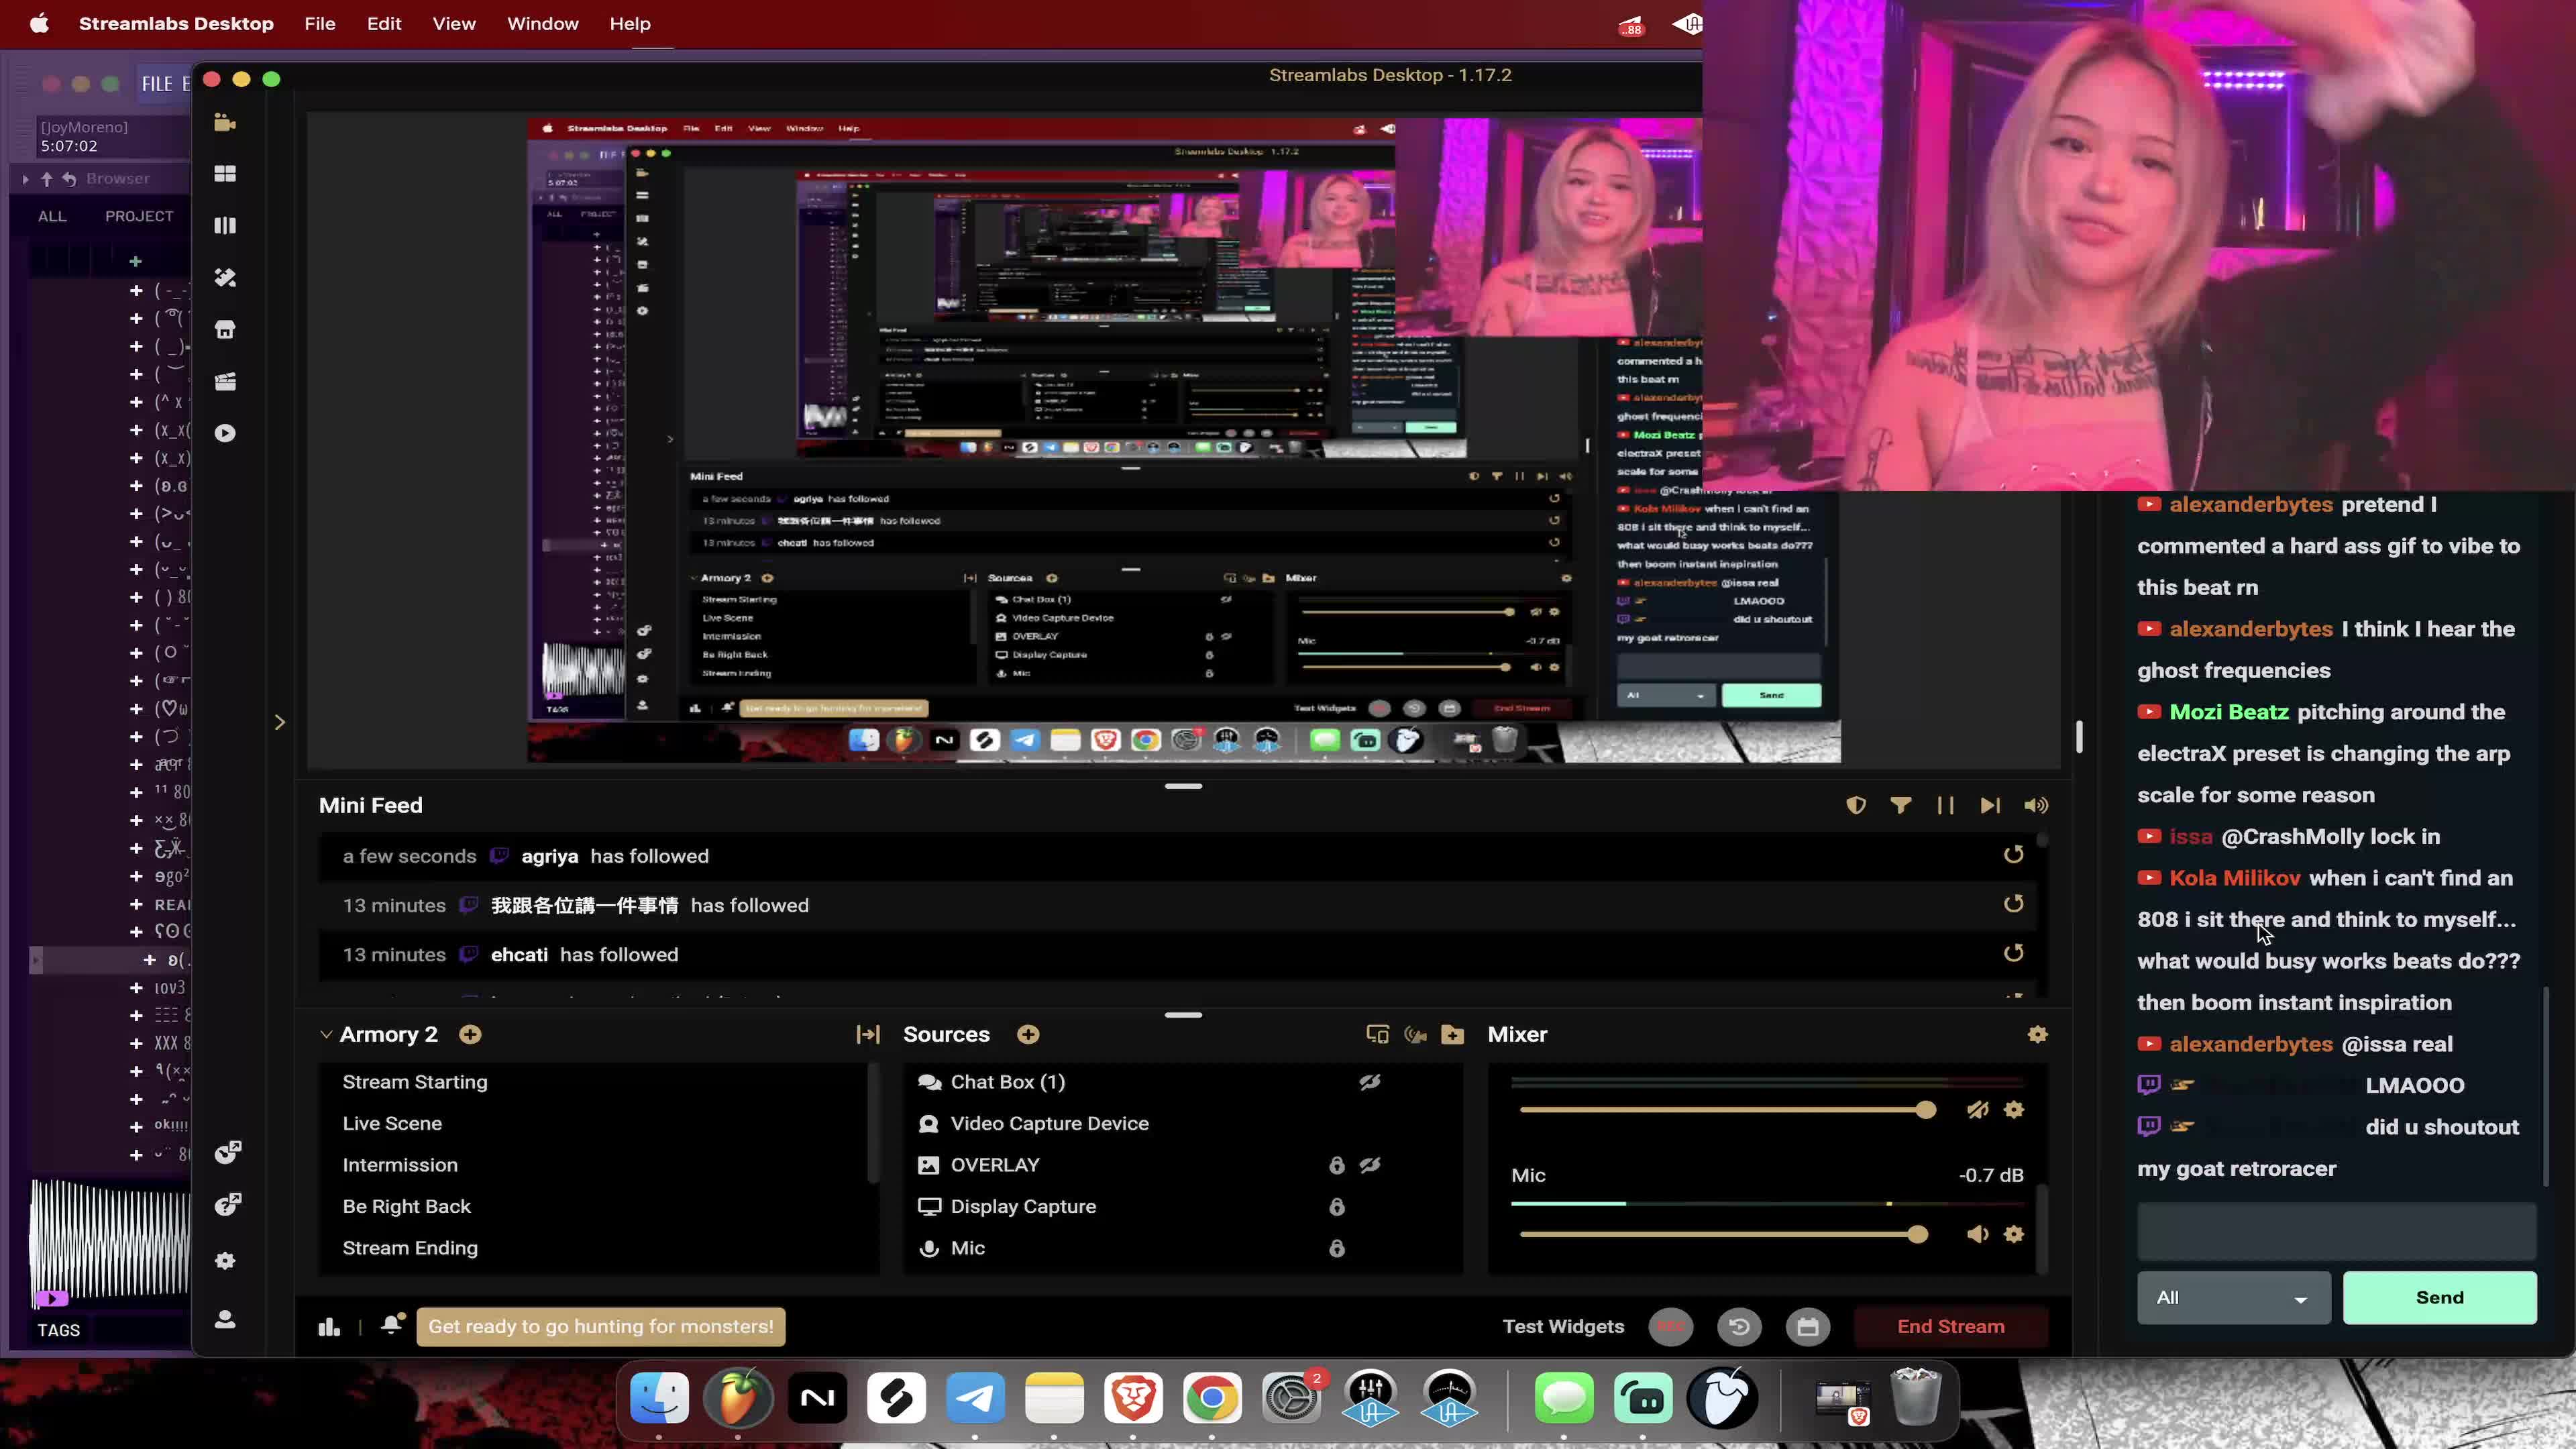Click the replay buffer button
Screen dimensions: 2576x1449
pos(1739,1326)
